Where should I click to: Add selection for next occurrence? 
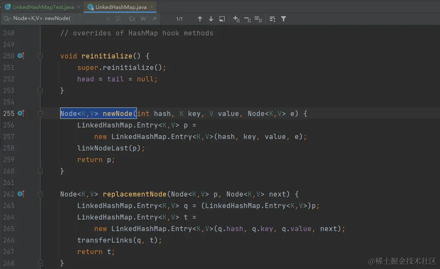coord(236,19)
